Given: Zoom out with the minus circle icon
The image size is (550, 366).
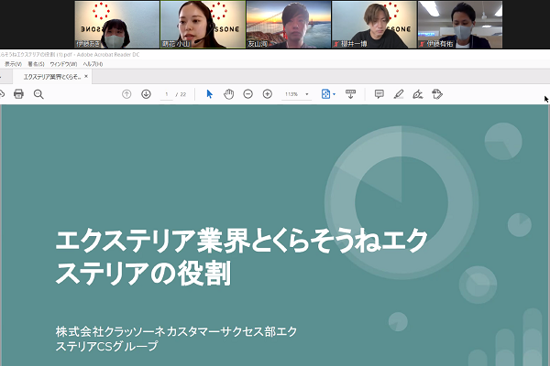Looking at the screenshot, I should pyautogui.click(x=248, y=94).
